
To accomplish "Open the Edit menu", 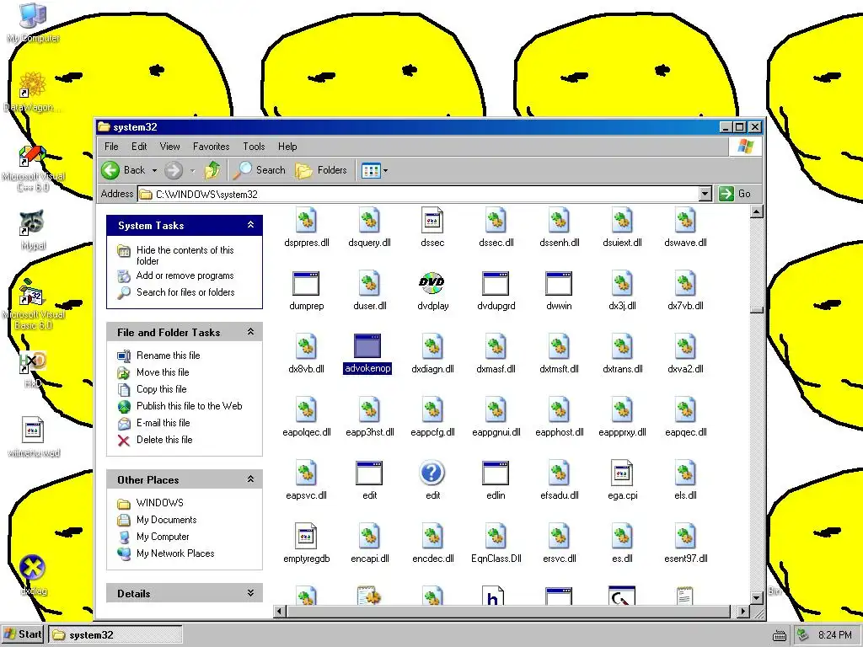I will pos(139,147).
